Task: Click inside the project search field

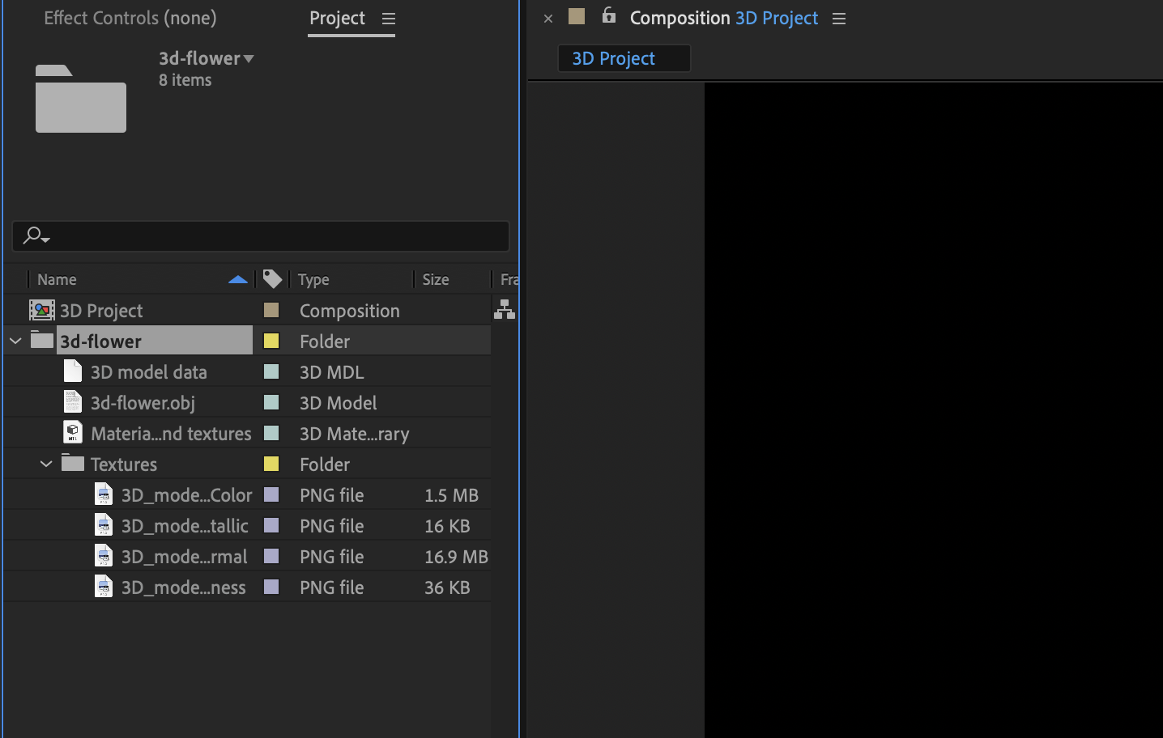Action: [261, 236]
